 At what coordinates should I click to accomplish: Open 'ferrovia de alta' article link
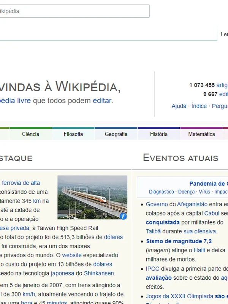click(21, 183)
